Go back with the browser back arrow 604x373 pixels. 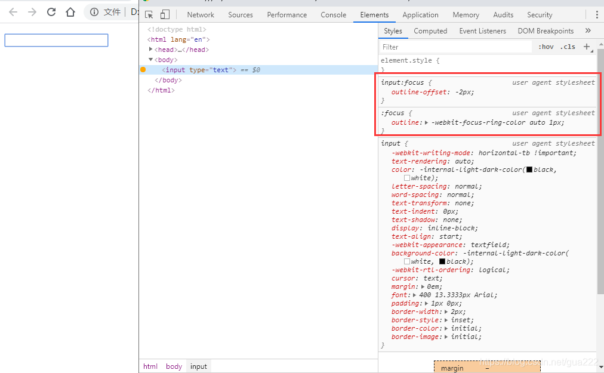point(13,12)
